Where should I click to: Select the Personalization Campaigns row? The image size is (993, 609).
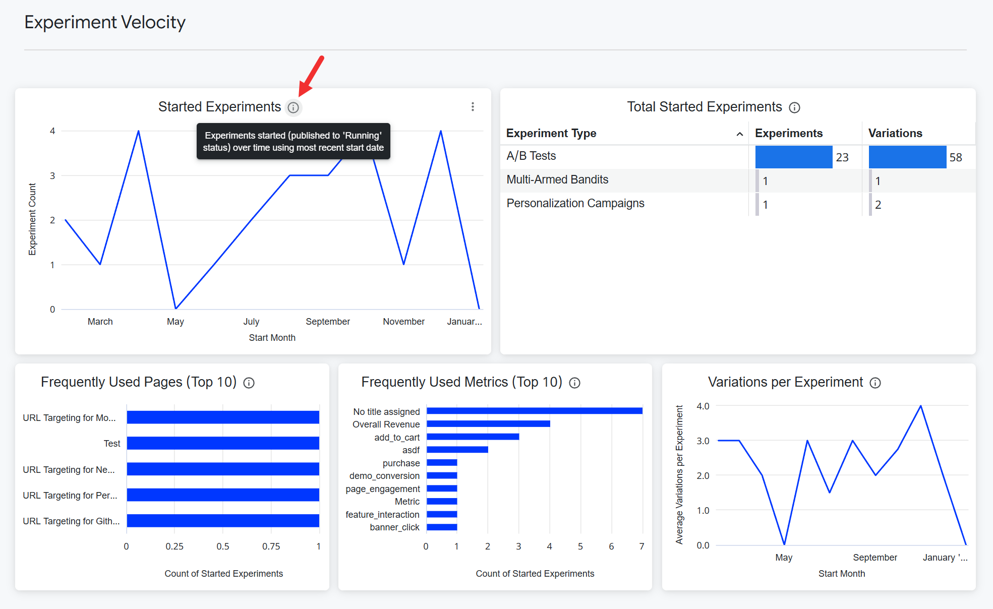coord(575,204)
